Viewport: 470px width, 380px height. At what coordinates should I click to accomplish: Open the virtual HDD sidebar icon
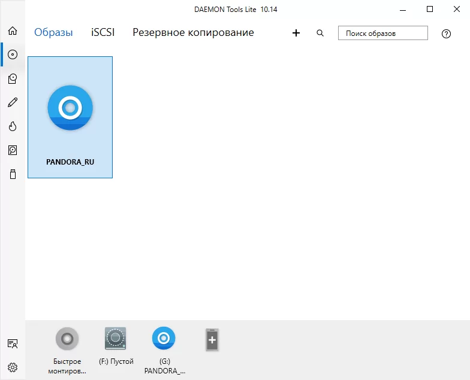tap(13, 150)
